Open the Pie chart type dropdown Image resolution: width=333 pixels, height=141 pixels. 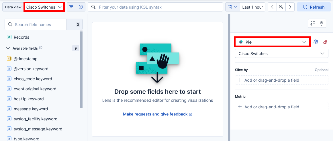273,42
